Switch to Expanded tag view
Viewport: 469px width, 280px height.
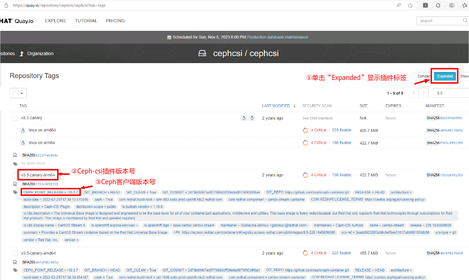pos(445,76)
